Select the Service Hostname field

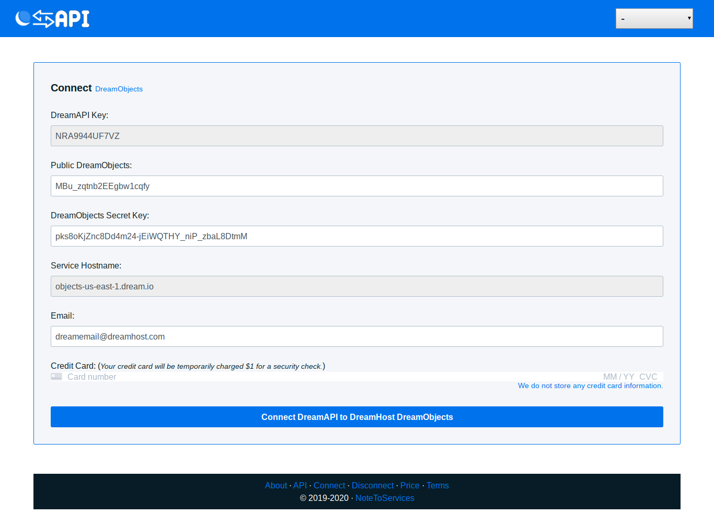(357, 286)
